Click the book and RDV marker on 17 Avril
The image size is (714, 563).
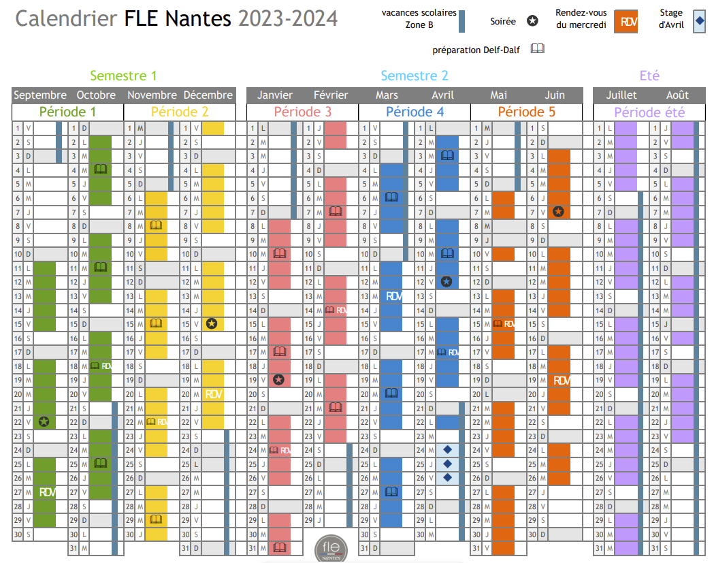coord(448,352)
